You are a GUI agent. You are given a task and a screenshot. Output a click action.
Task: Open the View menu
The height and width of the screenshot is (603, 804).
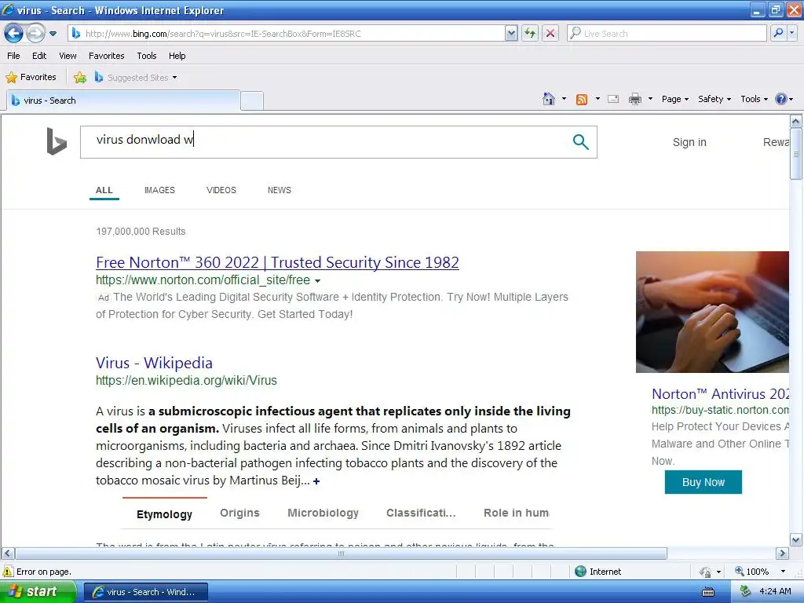[x=68, y=56]
